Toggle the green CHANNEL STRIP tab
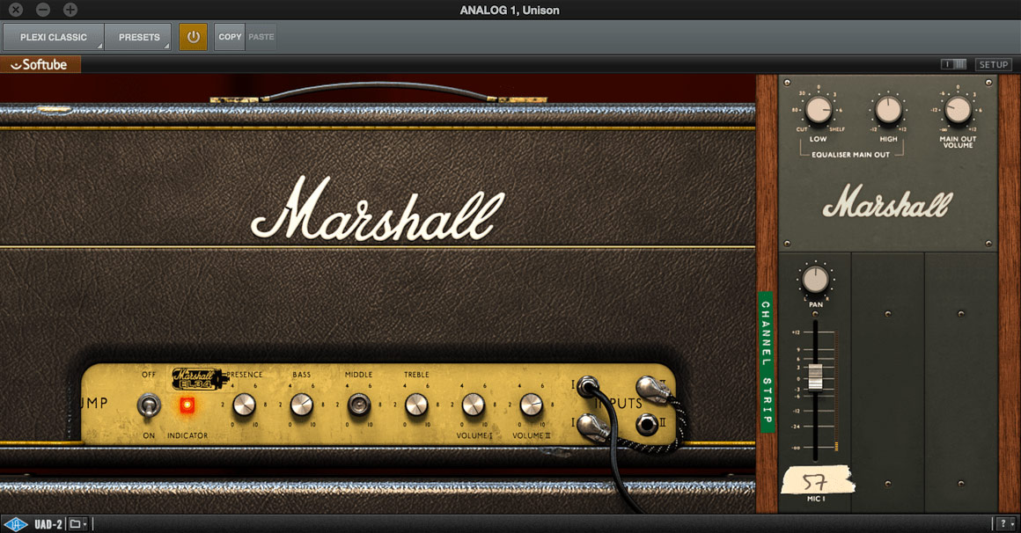This screenshot has height=533, width=1021. click(766, 361)
